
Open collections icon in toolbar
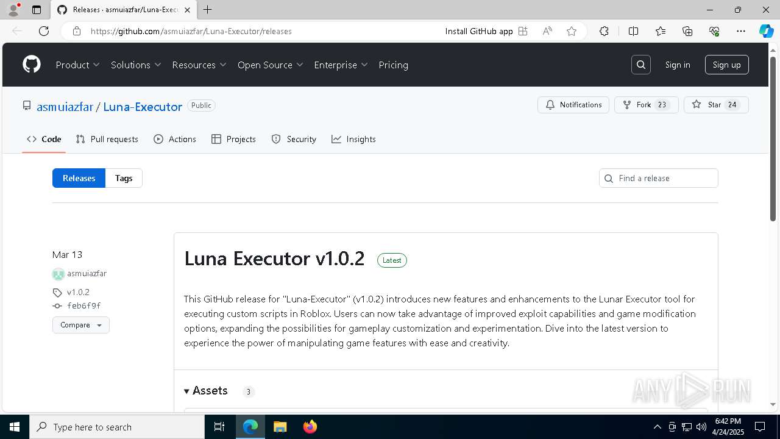click(x=687, y=31)
